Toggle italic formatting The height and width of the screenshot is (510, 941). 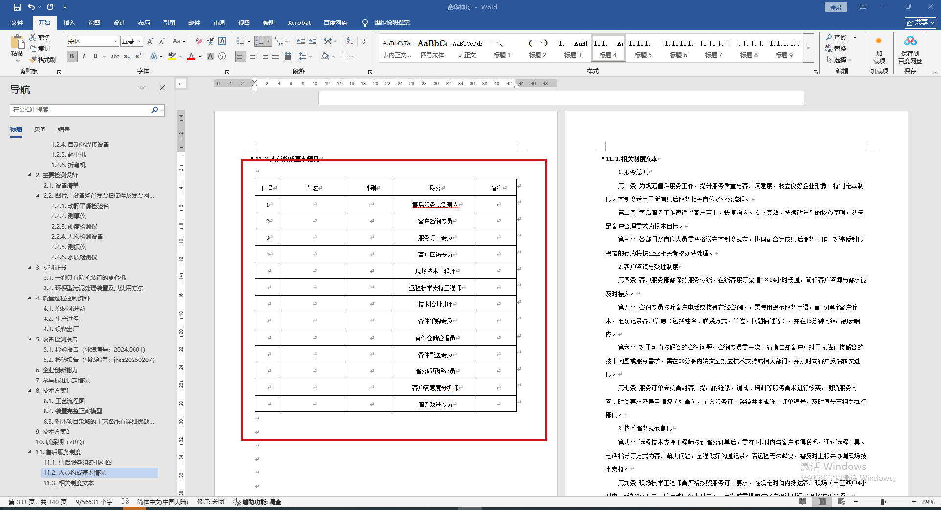point(84,56)
